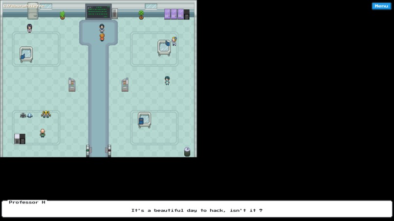Examine the scanner machine in lower-right pen
Screen dimensions: 394x221
pyautogui.click(x=144, y=120)
